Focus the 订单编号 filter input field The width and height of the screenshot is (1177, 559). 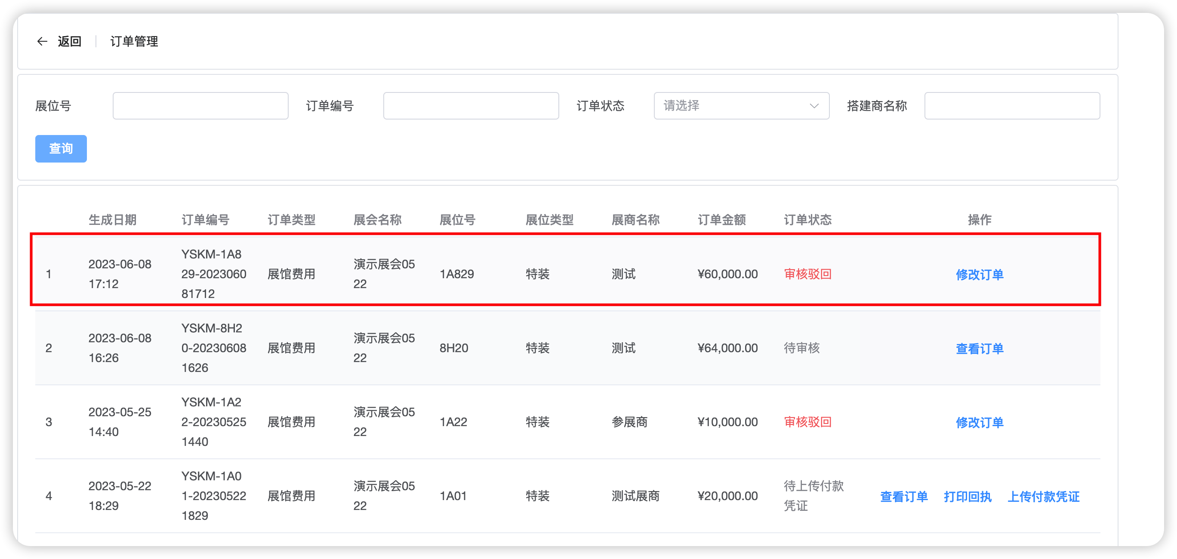tap(471, 106)
